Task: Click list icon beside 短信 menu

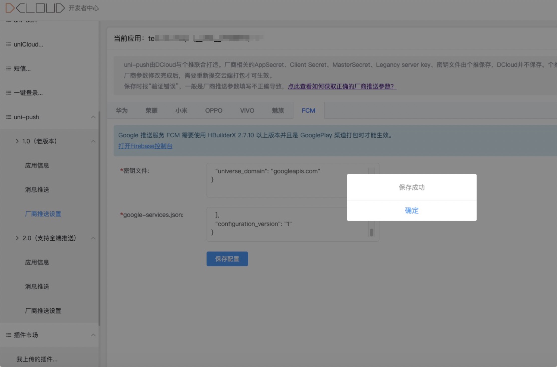Action: (9, 68)
